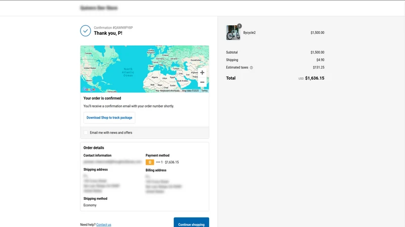Open the Contact us link

click(104, 224)
